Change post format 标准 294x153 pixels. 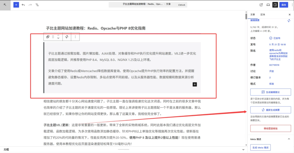[272, 84]
